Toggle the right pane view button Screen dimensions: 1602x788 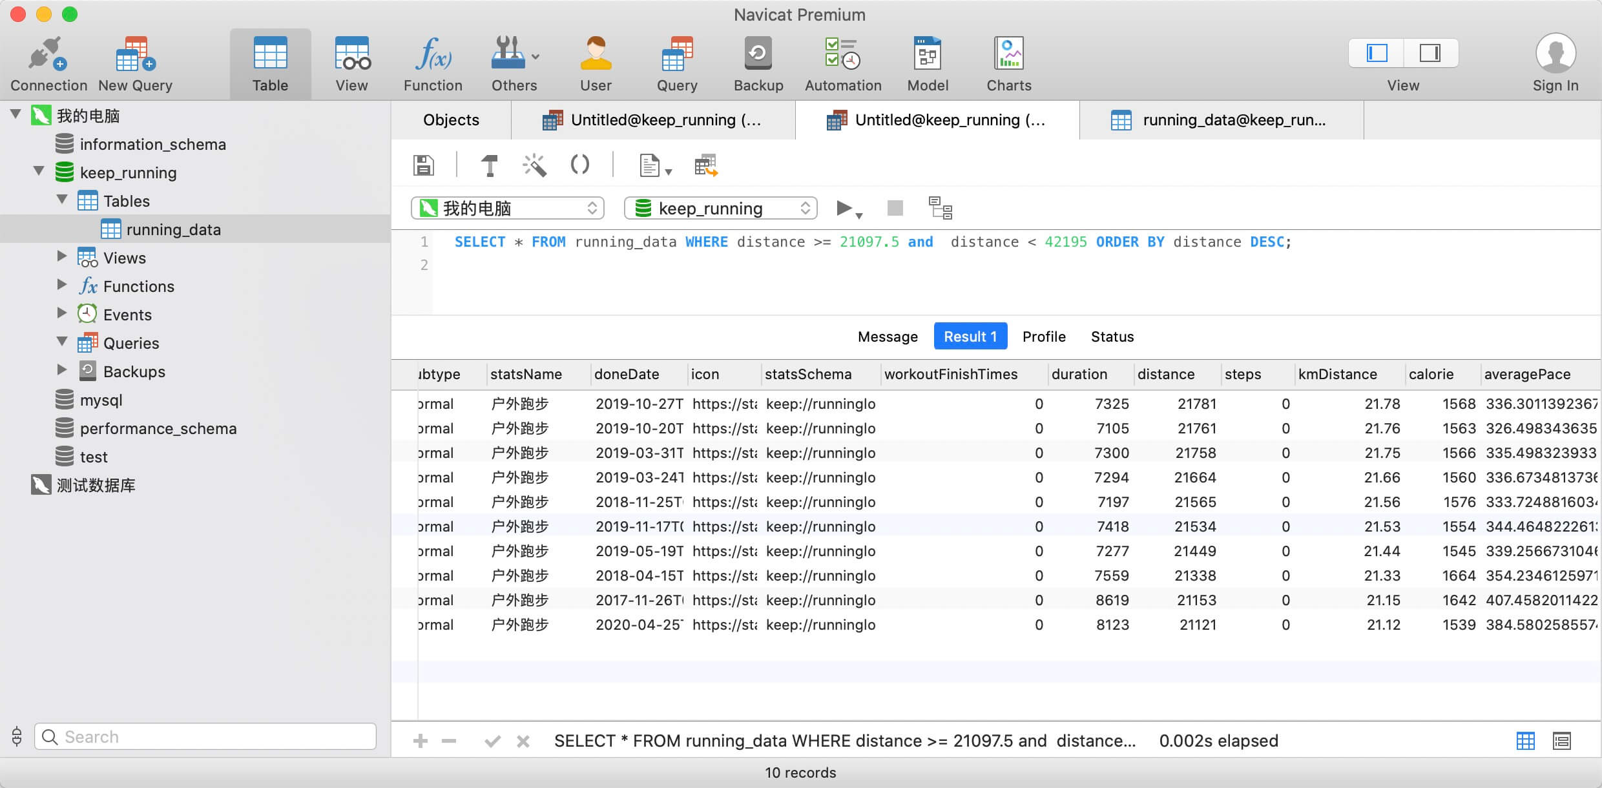pyautogui.click(x=1430, y=53)
